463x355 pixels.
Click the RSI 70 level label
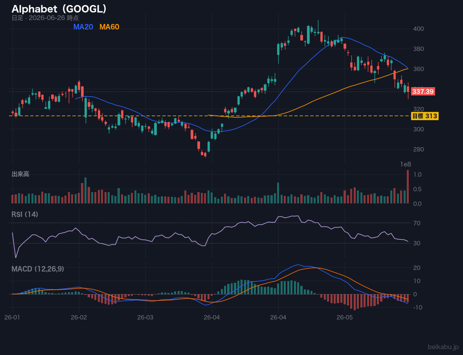417,223
